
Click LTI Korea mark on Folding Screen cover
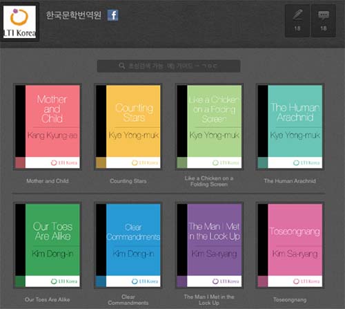[226, 162]
